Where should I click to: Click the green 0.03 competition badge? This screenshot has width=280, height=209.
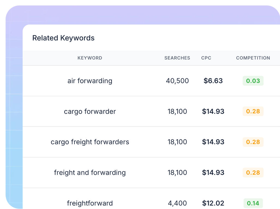pos(253,81)
